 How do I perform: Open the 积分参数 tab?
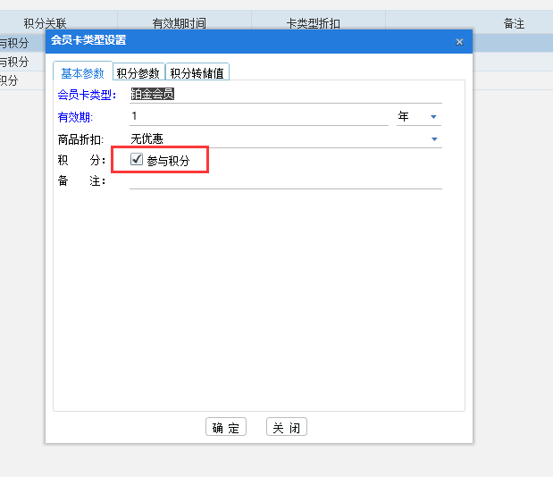click(138, 73)
